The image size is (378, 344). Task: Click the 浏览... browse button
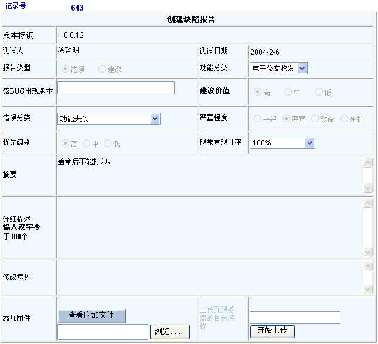click(x=170, y=332)
